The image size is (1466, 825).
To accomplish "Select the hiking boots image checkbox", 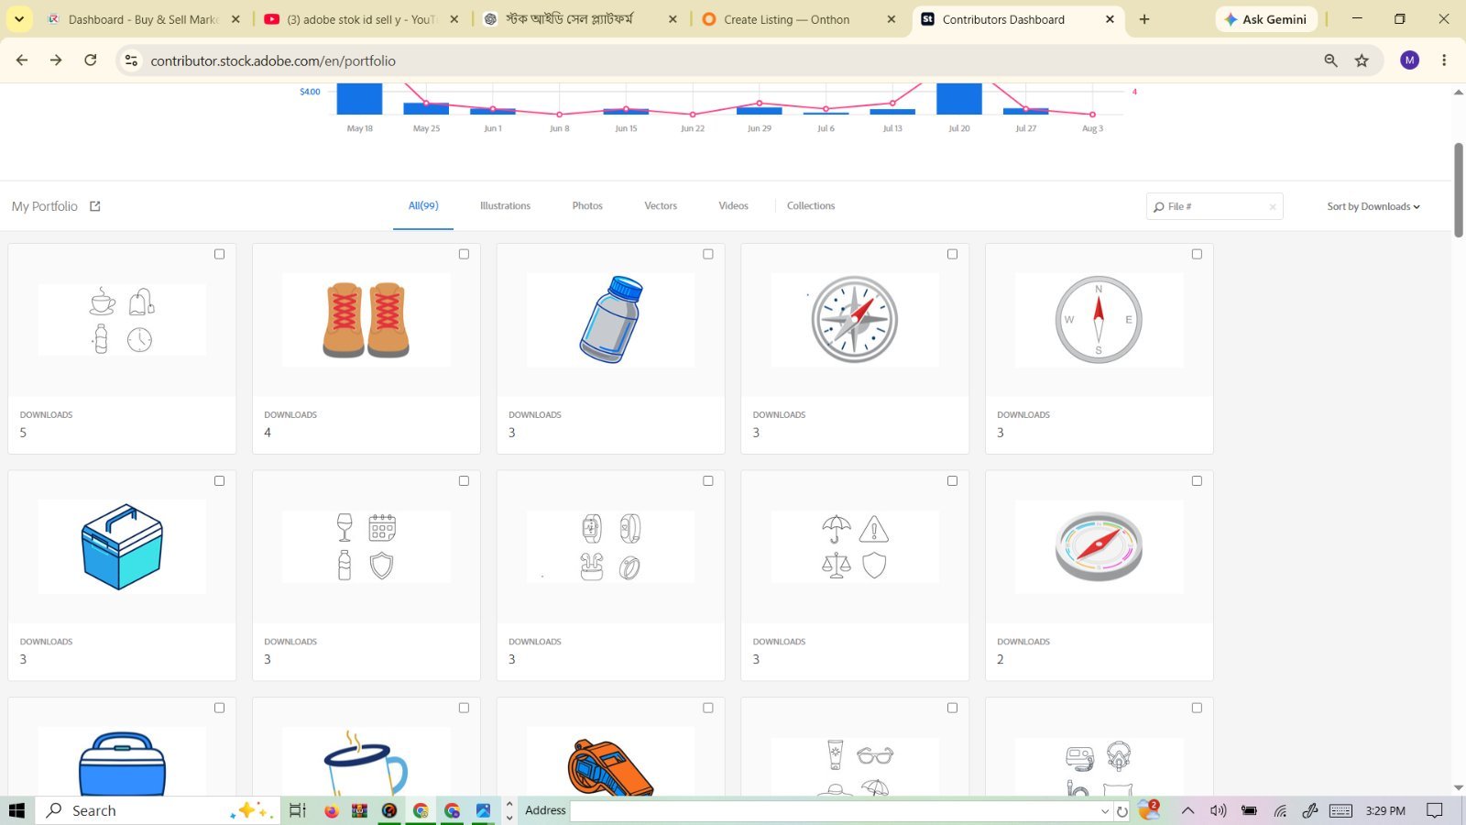I will click(x=464, y=254).
